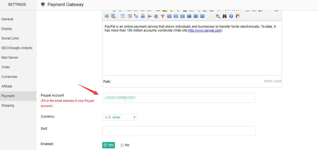Click the insert table icon in editor
Image resolution: width=318 pixels, height=150 pixels.
coord(123,16)
